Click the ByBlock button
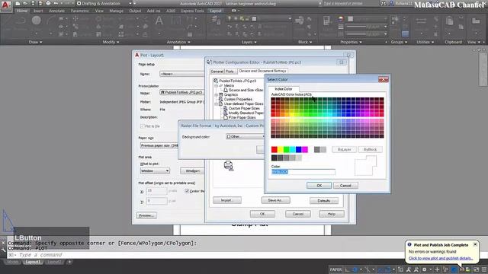The height and width of the screenshot is (274, 488). point(370,149)
